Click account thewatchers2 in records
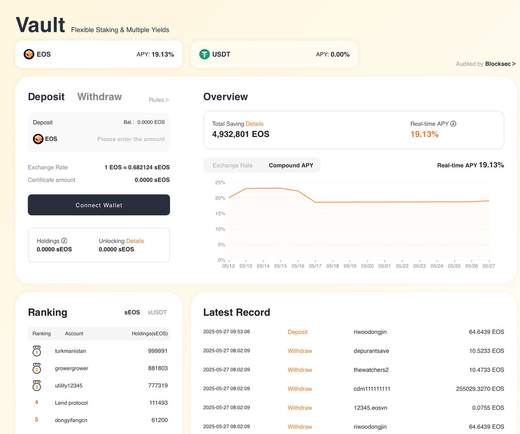The width and height of the screenshot is (520, 434). pyautogui.click(x=371, y=370)
